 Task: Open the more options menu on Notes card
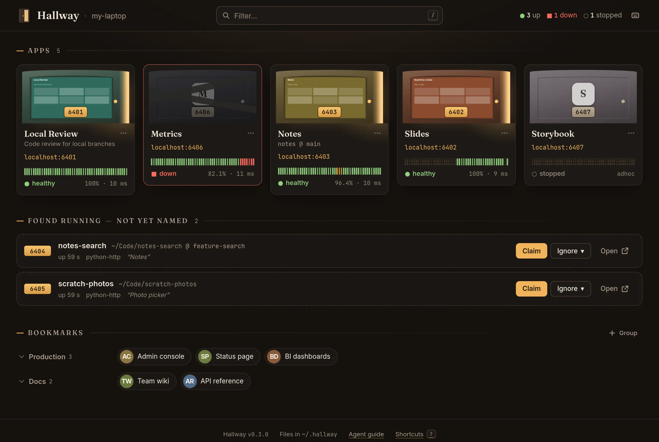pos(377,133)
